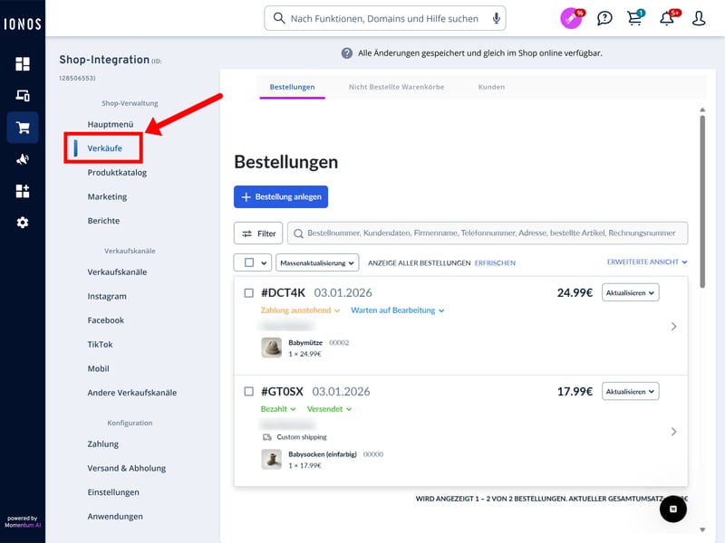Click the shopping cart icon in left sidebar
Image resolution: width=725 pixels, height=543 pixels.
coord(23,128)
